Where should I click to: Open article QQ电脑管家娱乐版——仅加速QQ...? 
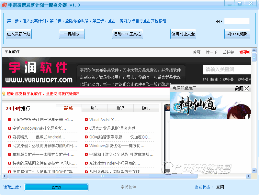pyautogui.click(x=120, y=137)
